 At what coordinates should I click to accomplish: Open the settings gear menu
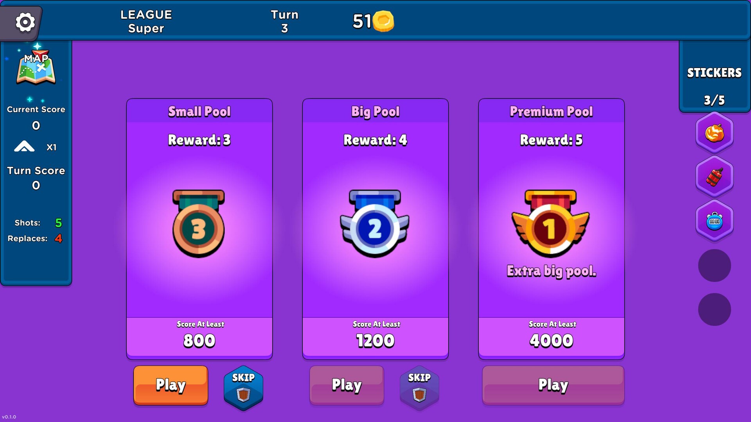tap(25, 22)
